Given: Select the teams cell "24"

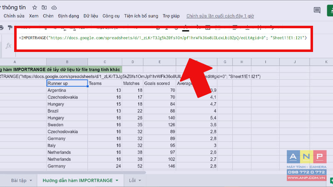Looking at the screenshot, I should tap(105, 166).
